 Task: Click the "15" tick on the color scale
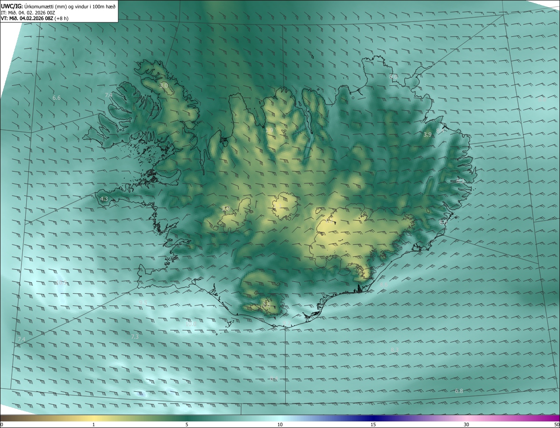(x=373, y=424)
